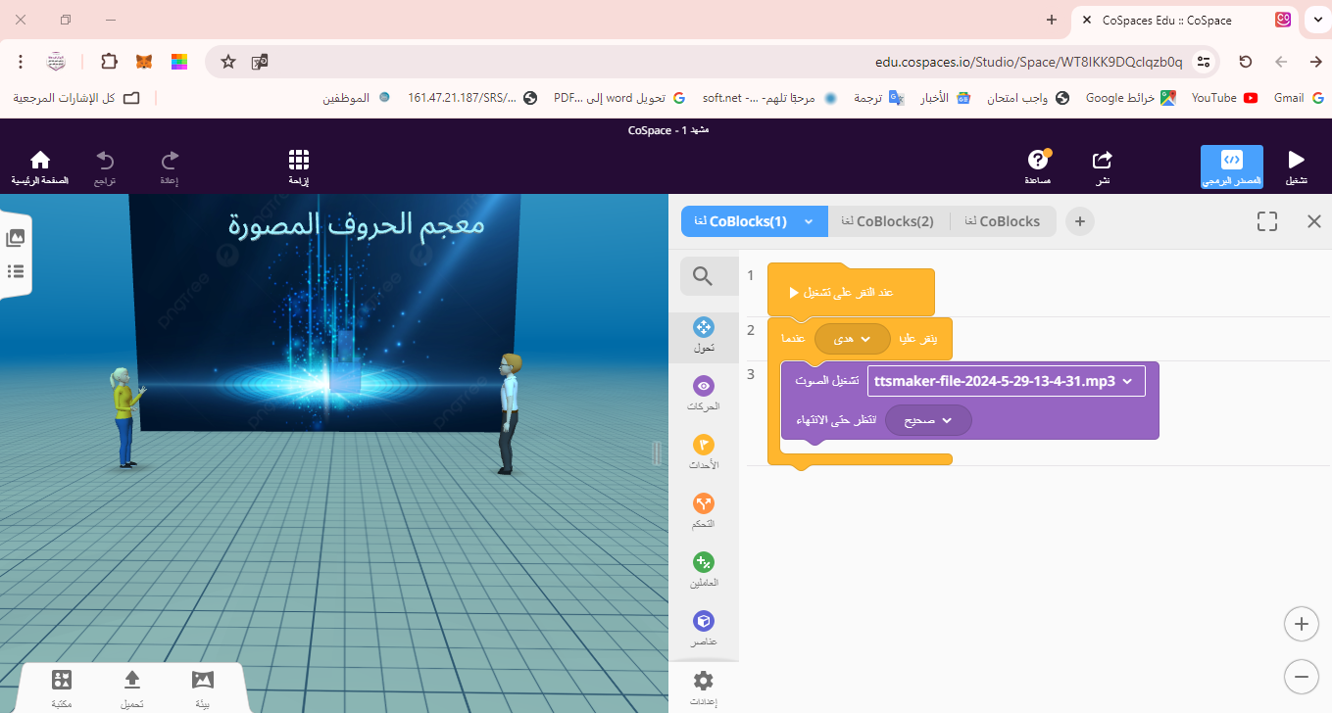Open the Share (نشر) icon

[x=1103, y=166]
